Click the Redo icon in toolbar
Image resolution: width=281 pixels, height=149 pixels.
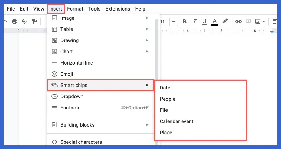[6, 21]
